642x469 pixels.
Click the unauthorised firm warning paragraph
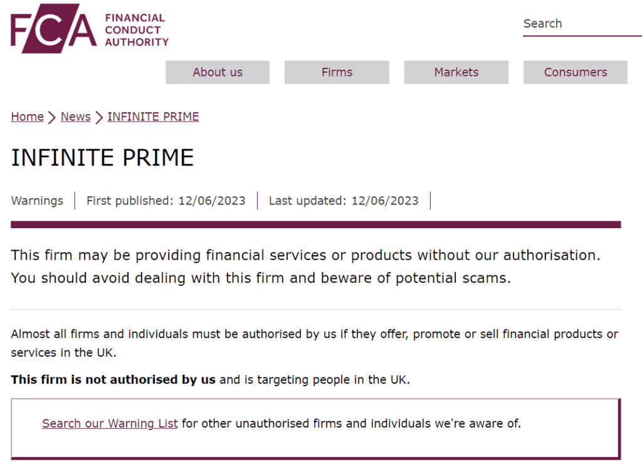point(305,266)
